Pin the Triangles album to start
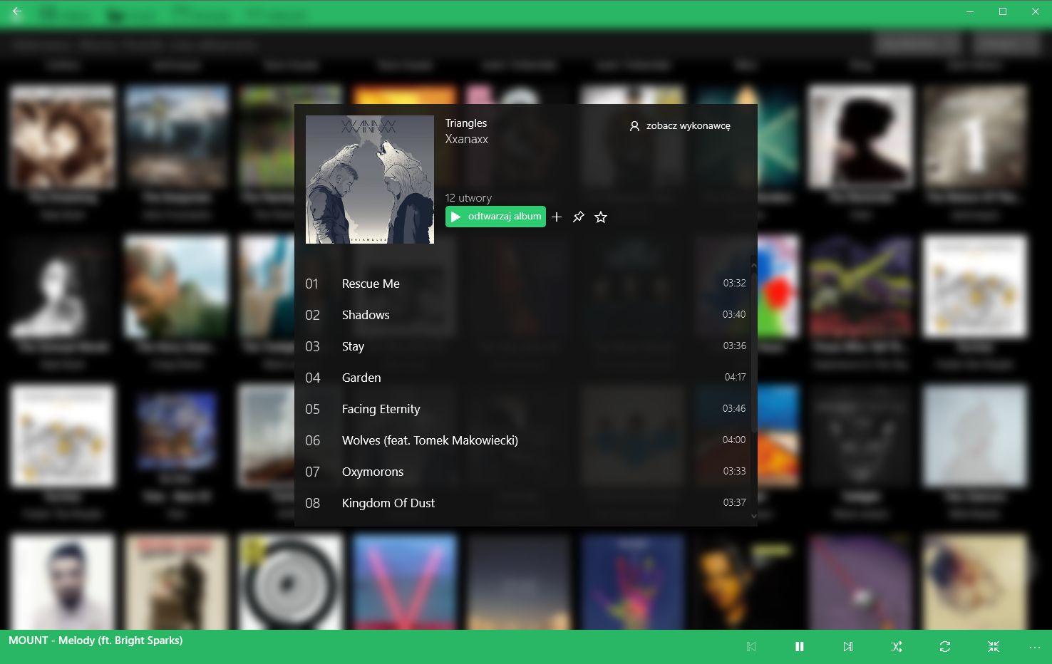 (x=579, y=217)
